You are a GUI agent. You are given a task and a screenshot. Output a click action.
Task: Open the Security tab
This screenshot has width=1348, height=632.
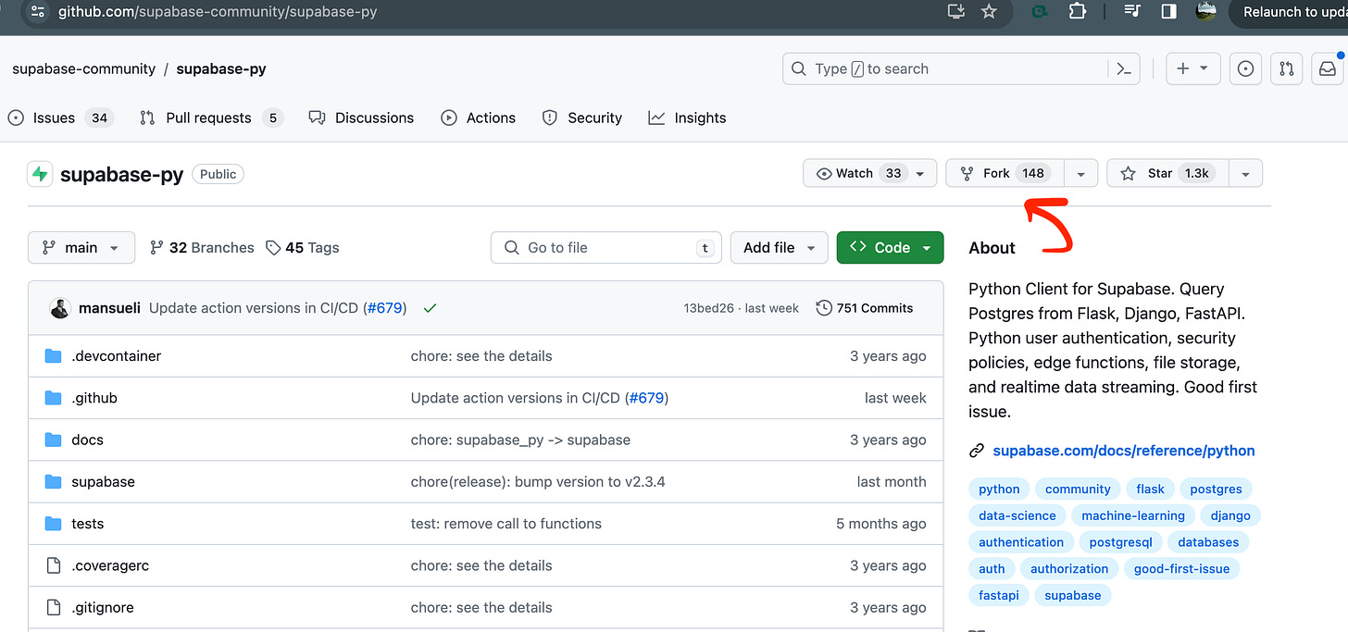pyautogui.click(x=581, y=118)
